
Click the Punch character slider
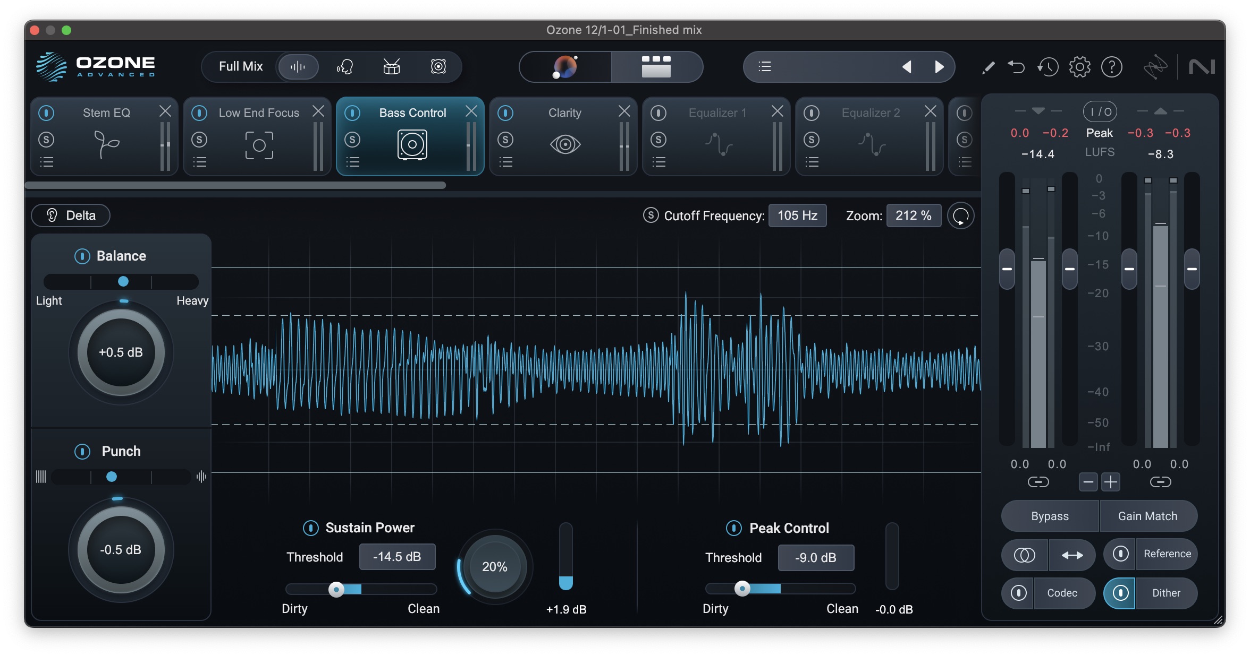(x=121, y=477)
